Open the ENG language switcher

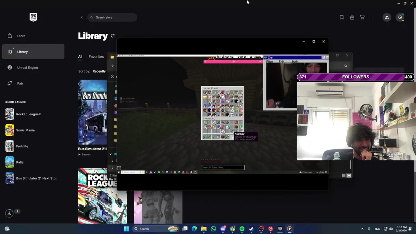point(377,229)
